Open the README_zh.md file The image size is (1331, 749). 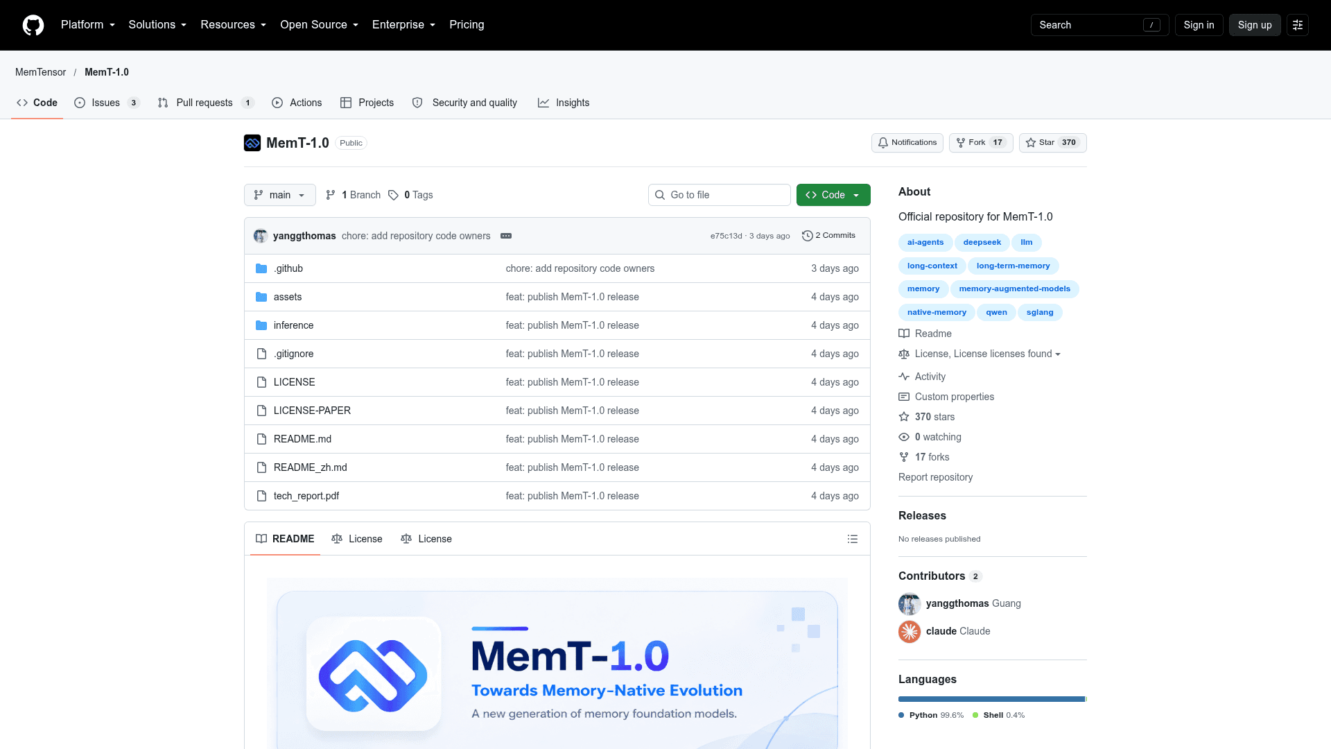click(311, 467)
